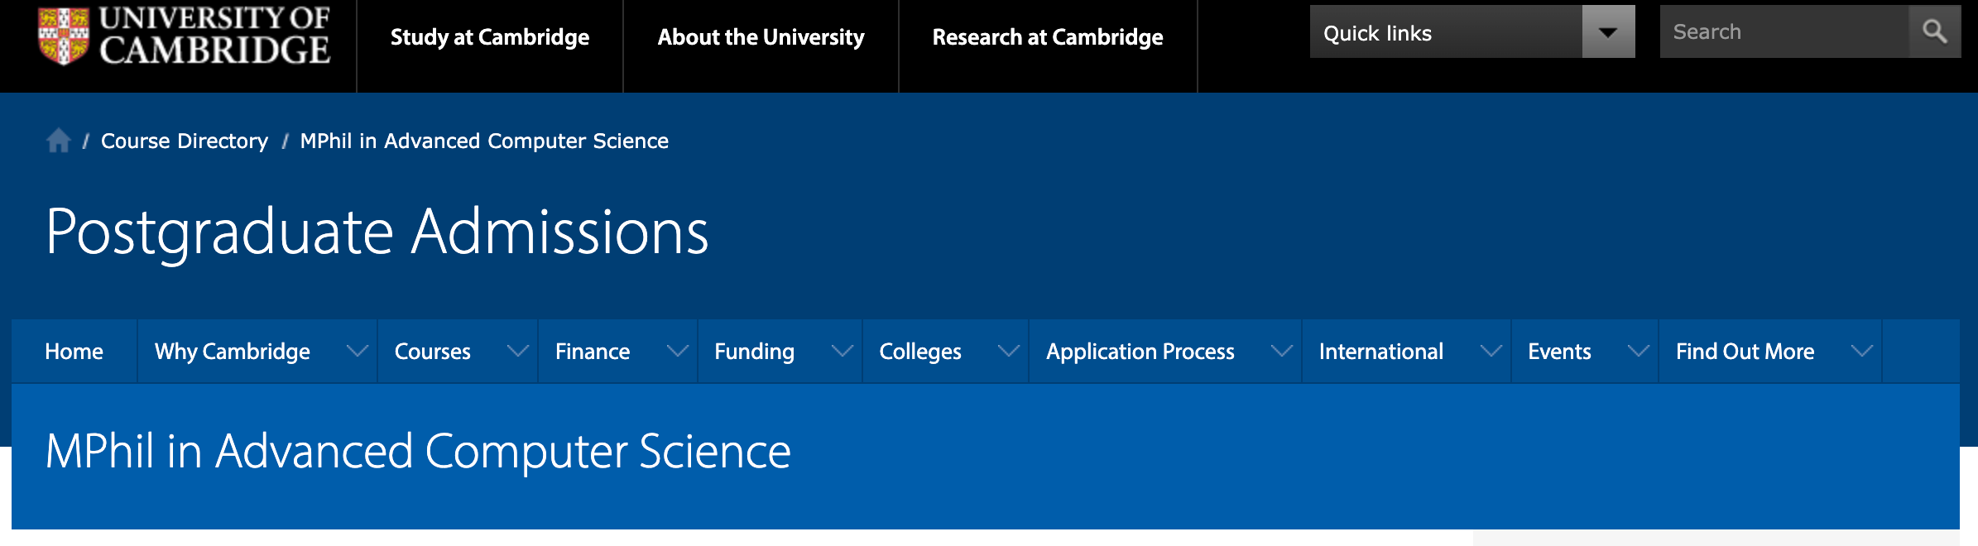Focus the Search input field

1784,31
